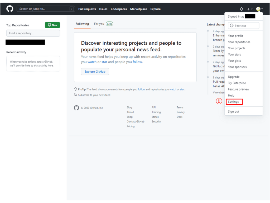
Task: Click 'watch' link in the ProTip
Action: [173, 89]
